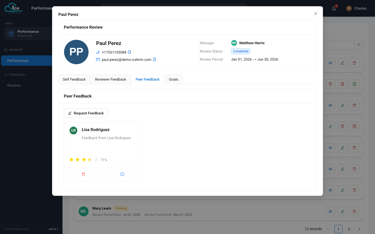Click the phone handset icon
Image resolution: width=375 pixels, height=234 pixels.
tap(98, 52)
